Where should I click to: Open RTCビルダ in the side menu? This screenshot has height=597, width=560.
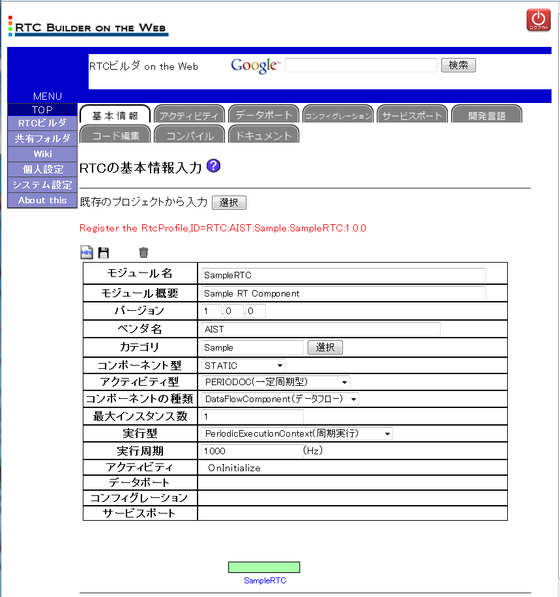[42, 123]
